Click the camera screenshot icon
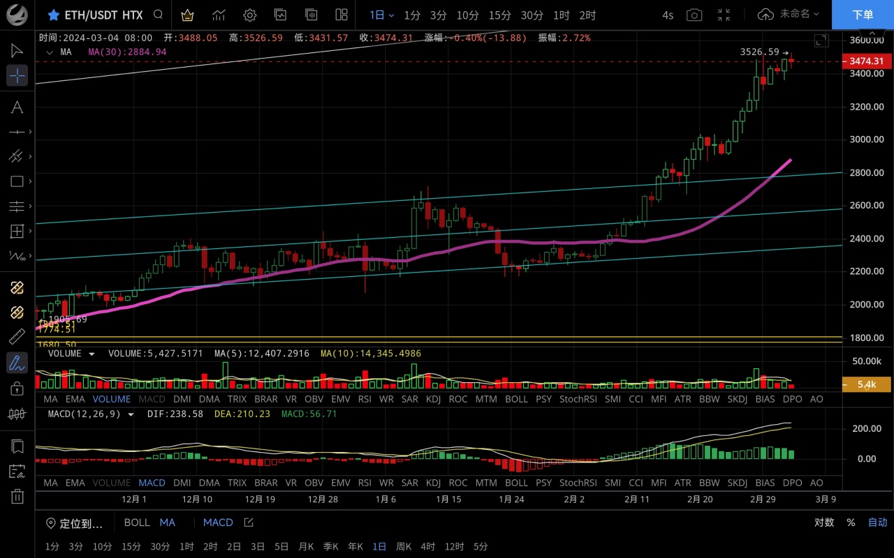The height and width of the screenshot is (558, 894). tap(694, 15)
